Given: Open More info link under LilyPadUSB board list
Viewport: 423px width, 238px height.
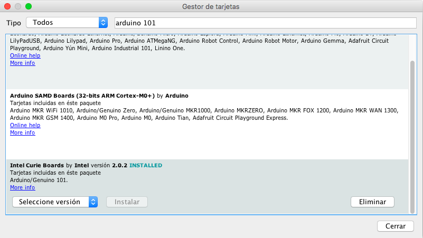Looking at the screenshot, I should click(22, 63).
